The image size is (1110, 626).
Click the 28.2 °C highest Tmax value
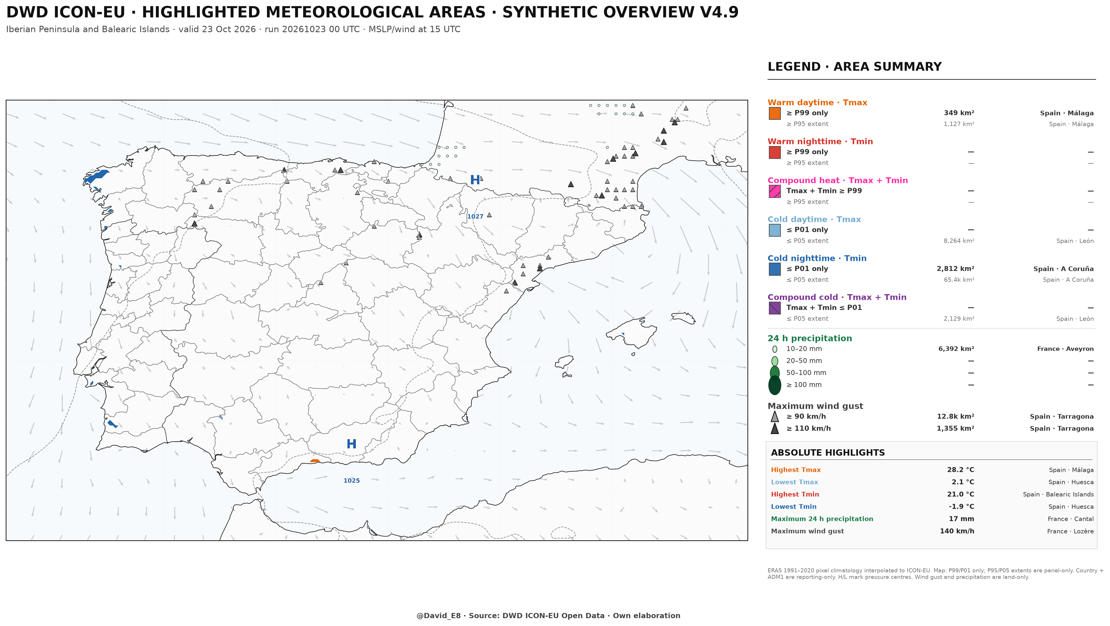960,470
